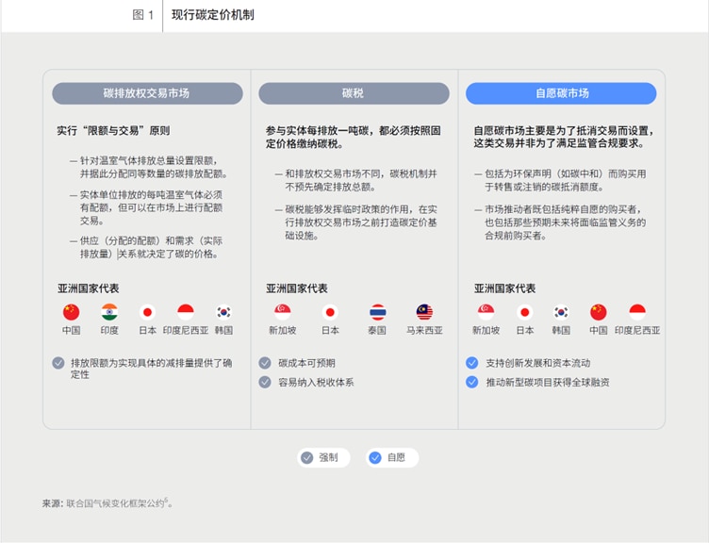The width and height of the screenshot is (709, 543).
Task: Click the text 碳成本可预期
Action: point(306,363)
